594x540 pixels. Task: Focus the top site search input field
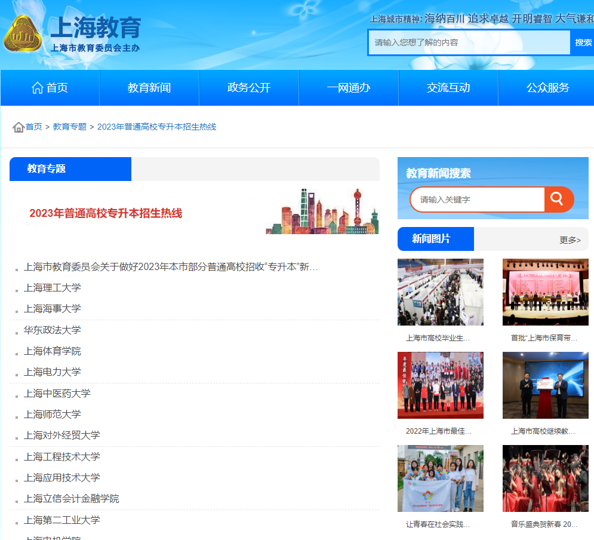(469, 43)
